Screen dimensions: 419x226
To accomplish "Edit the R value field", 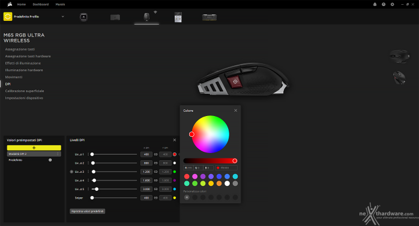I will [x=188, y=167].
